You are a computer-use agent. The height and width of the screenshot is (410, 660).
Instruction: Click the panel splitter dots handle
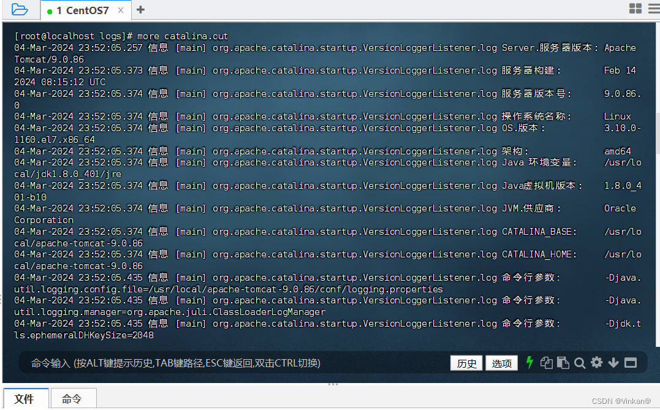(x=333, y=384)
